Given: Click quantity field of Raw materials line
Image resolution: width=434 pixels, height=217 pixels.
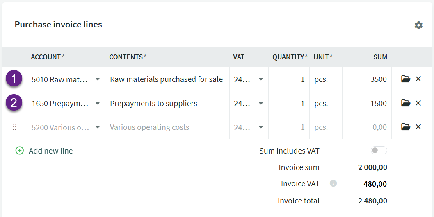Looking at the screenshot, I should (289, 79).
